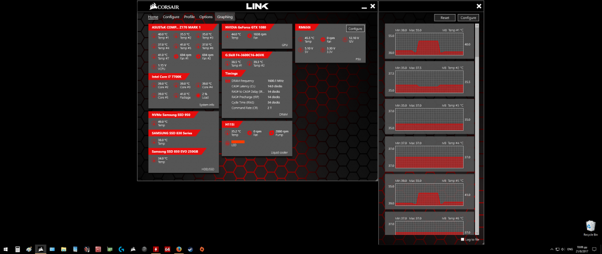Click the Core #2 temperature icon
The height and width of the screenshot is (254, 602).
pyautogui.click(x=153, y=85)
